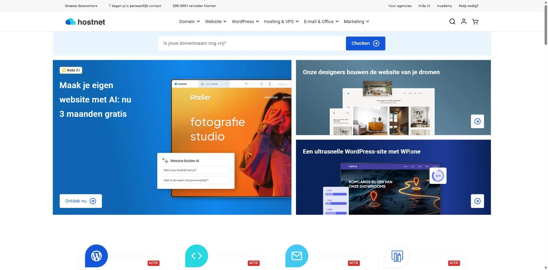Open the Voor agencies link
The width and height of the screenshot is (548, 270).
[400, 6]
